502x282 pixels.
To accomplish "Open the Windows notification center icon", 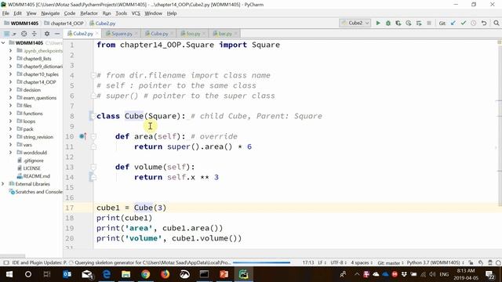I will tap(489, 274).
